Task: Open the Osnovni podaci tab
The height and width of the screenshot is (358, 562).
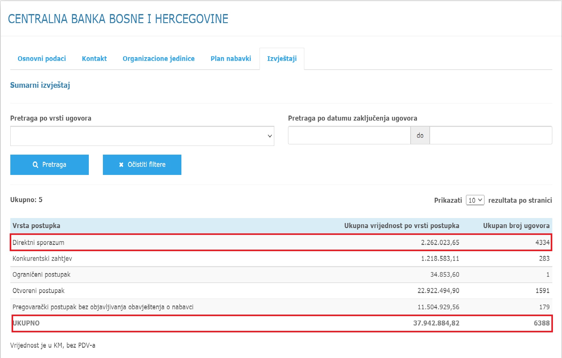Action: pyautogui.click(x=42, y=59)
